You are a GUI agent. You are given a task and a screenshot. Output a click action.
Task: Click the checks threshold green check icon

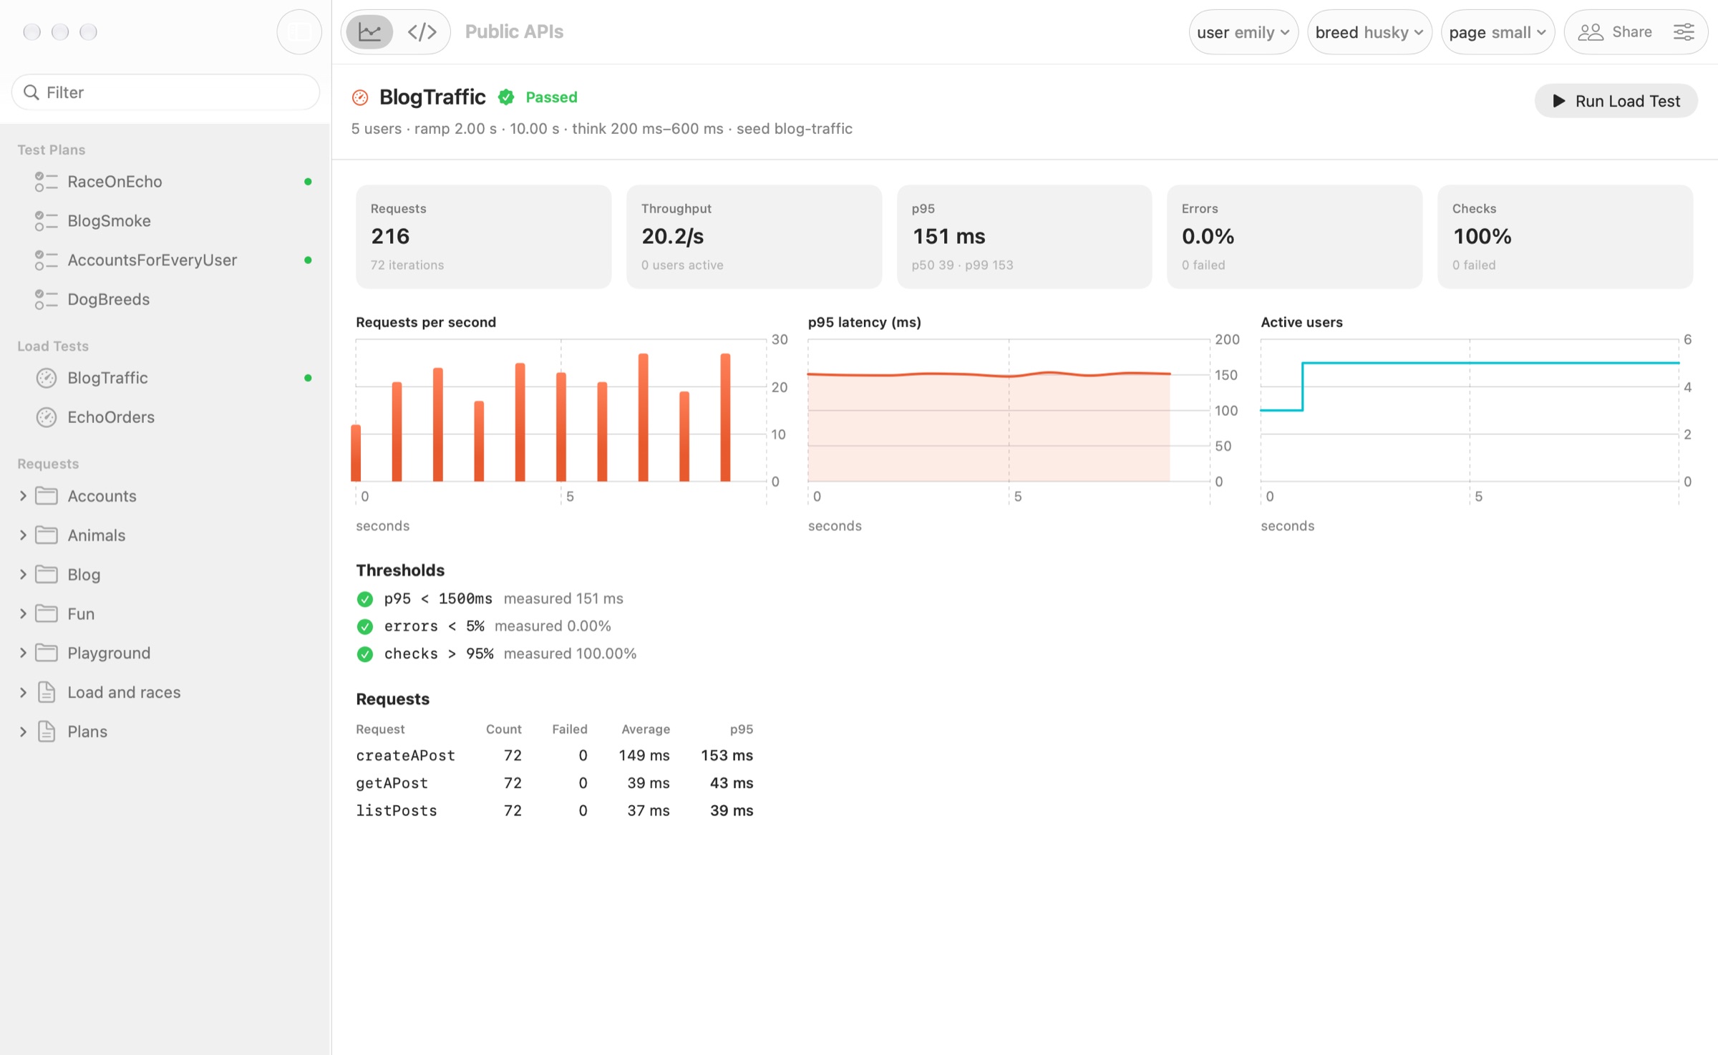point(365,654)
